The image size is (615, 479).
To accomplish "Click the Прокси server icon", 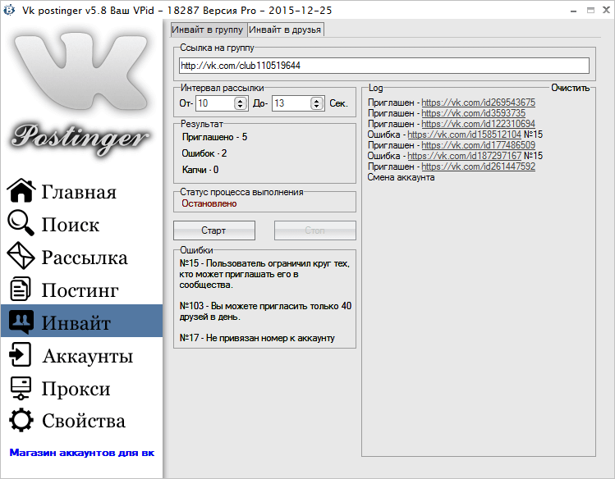I will tap(21, 388).
